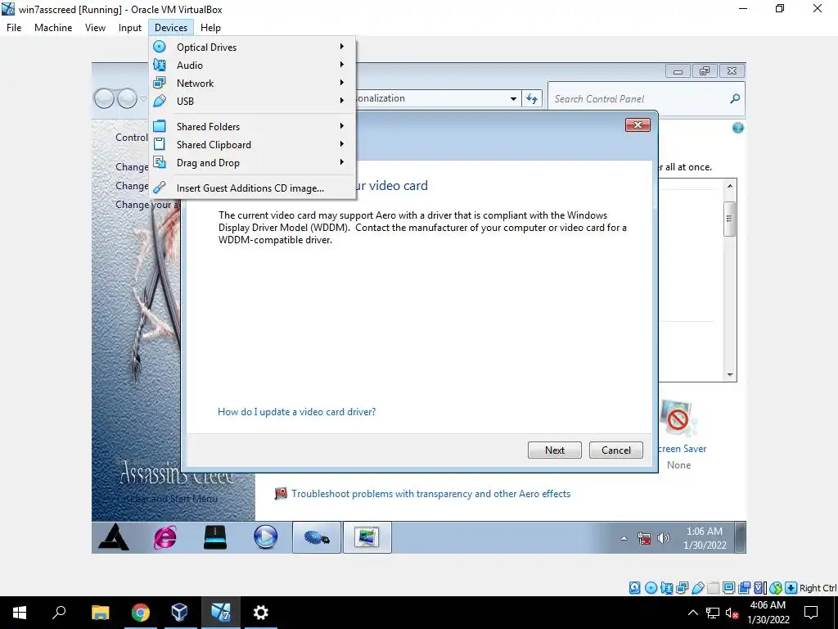The width and height of the screenshot is (838, 629).
Task: Show hidden icons in host tray
Action: [x=692, y=613]
